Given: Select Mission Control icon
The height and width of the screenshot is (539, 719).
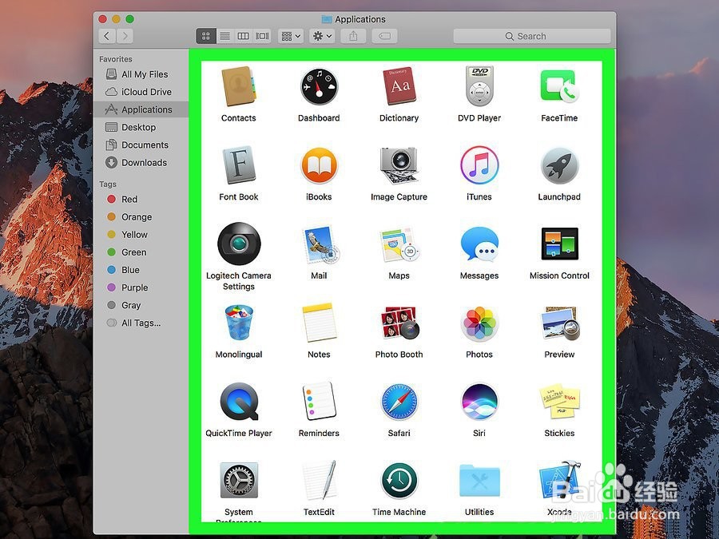Looking at the screenshot, I should 559,244.
